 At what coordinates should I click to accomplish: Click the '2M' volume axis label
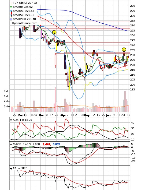(x=6, y=107)
